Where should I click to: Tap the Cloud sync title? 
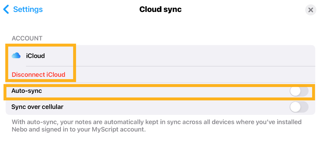pyautogui.click(x=160, y=9)
